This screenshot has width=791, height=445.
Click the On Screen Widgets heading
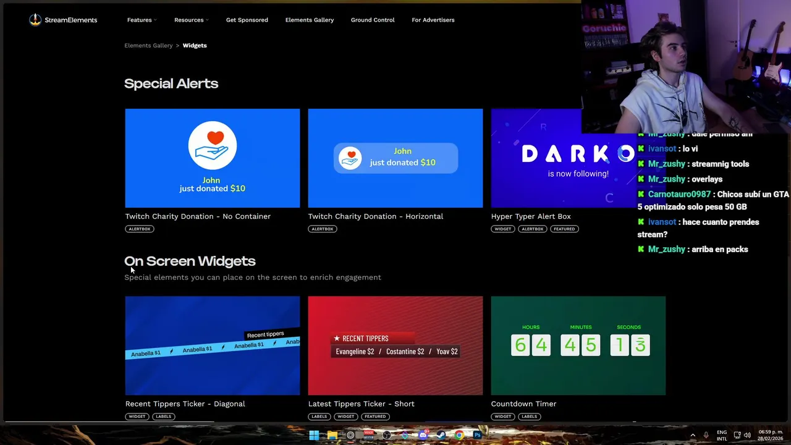pos(190,261)
